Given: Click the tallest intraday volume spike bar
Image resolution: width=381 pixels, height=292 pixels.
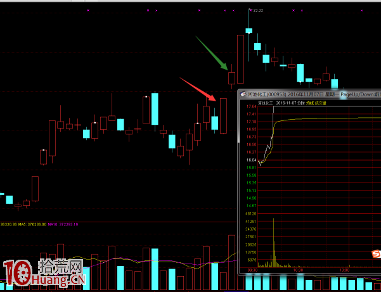Looking at the screenshot, I should pos(273,243).
